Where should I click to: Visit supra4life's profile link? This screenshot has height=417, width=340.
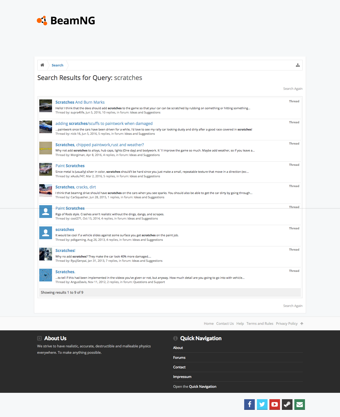point(78,112)
